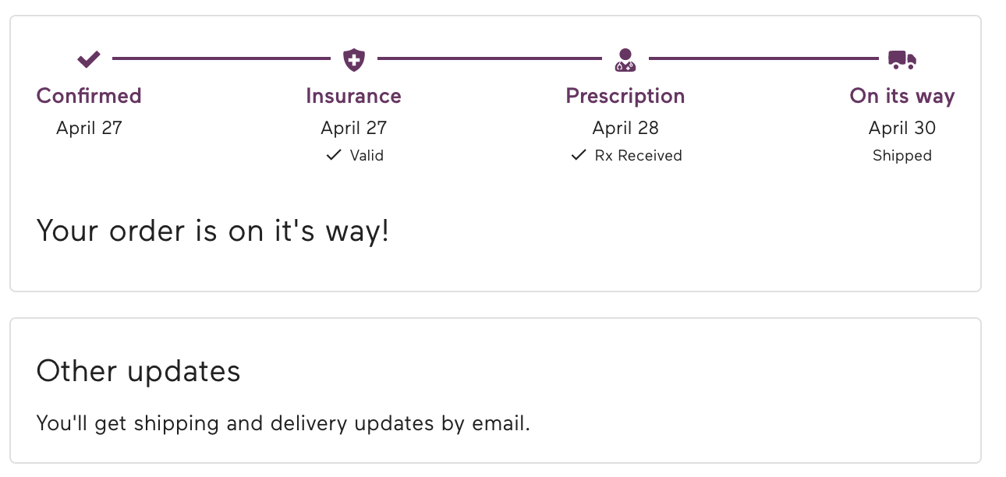Click the Insurance shield icon

(354, 58)
